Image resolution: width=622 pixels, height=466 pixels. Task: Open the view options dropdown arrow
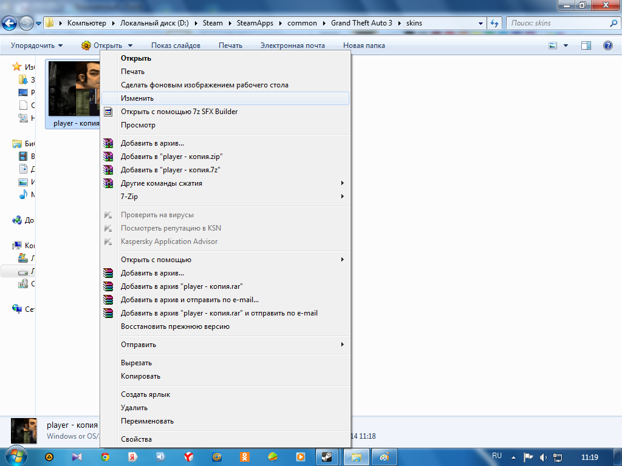tap(566, 46)
